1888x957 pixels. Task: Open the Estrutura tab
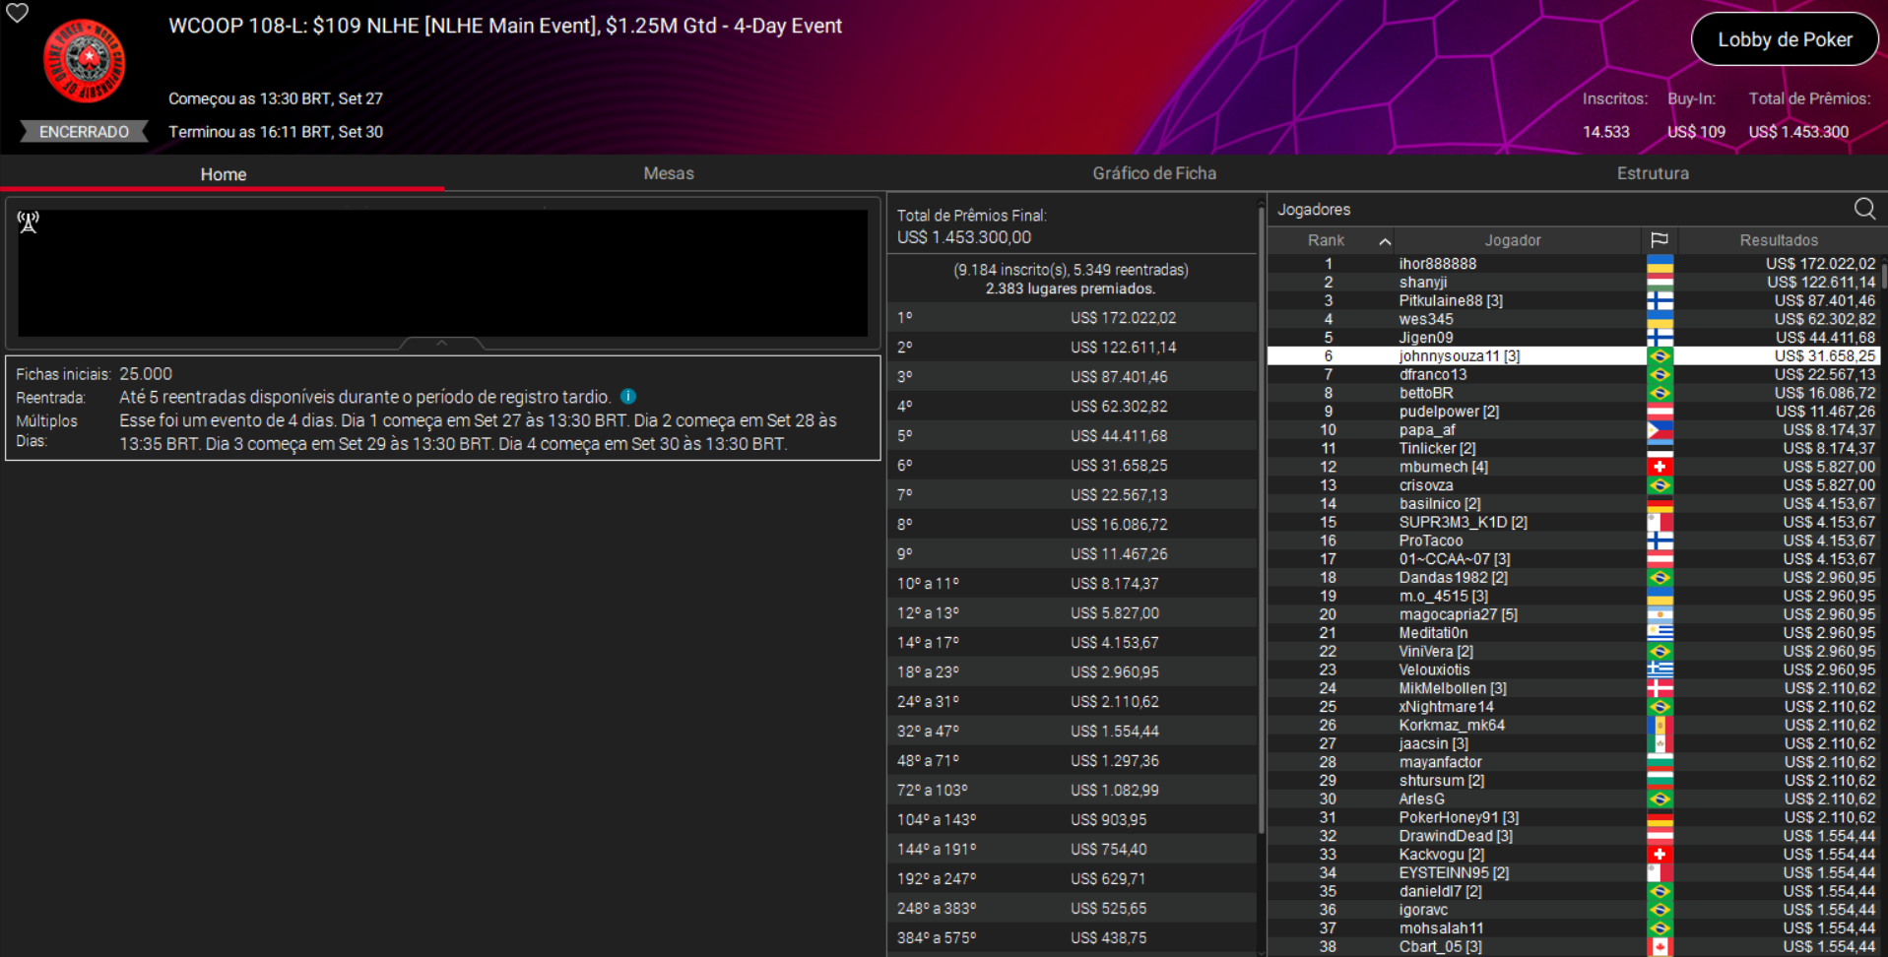pos(1653,173)
